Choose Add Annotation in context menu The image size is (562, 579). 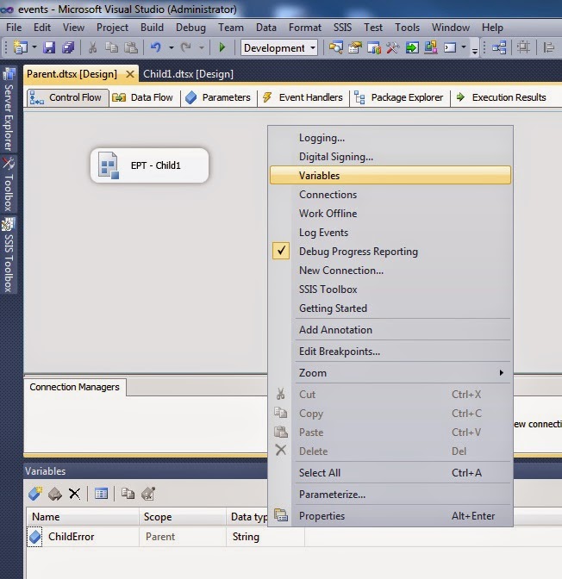[x=390, y=329]
